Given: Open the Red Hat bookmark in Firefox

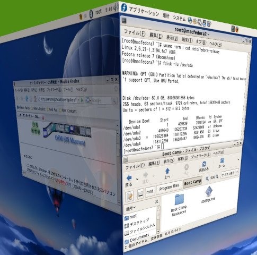Looking at the screenshot, I should 52,110.
